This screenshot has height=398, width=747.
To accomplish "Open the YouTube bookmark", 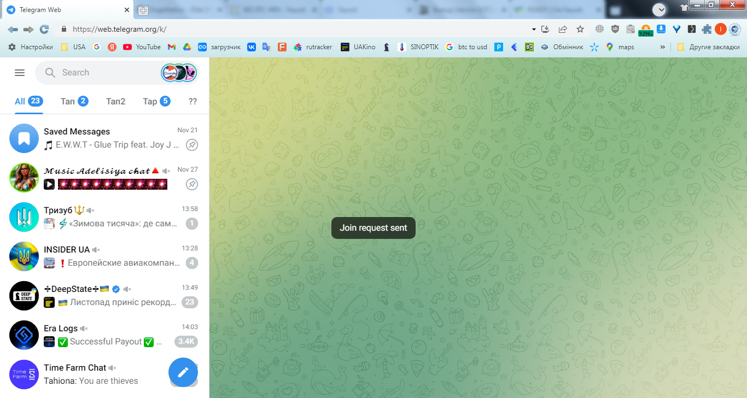I will pyautogui.click(x=142, y=47).
